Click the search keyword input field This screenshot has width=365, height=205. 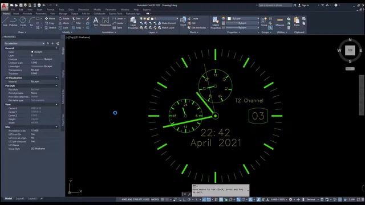coord(275,5)
